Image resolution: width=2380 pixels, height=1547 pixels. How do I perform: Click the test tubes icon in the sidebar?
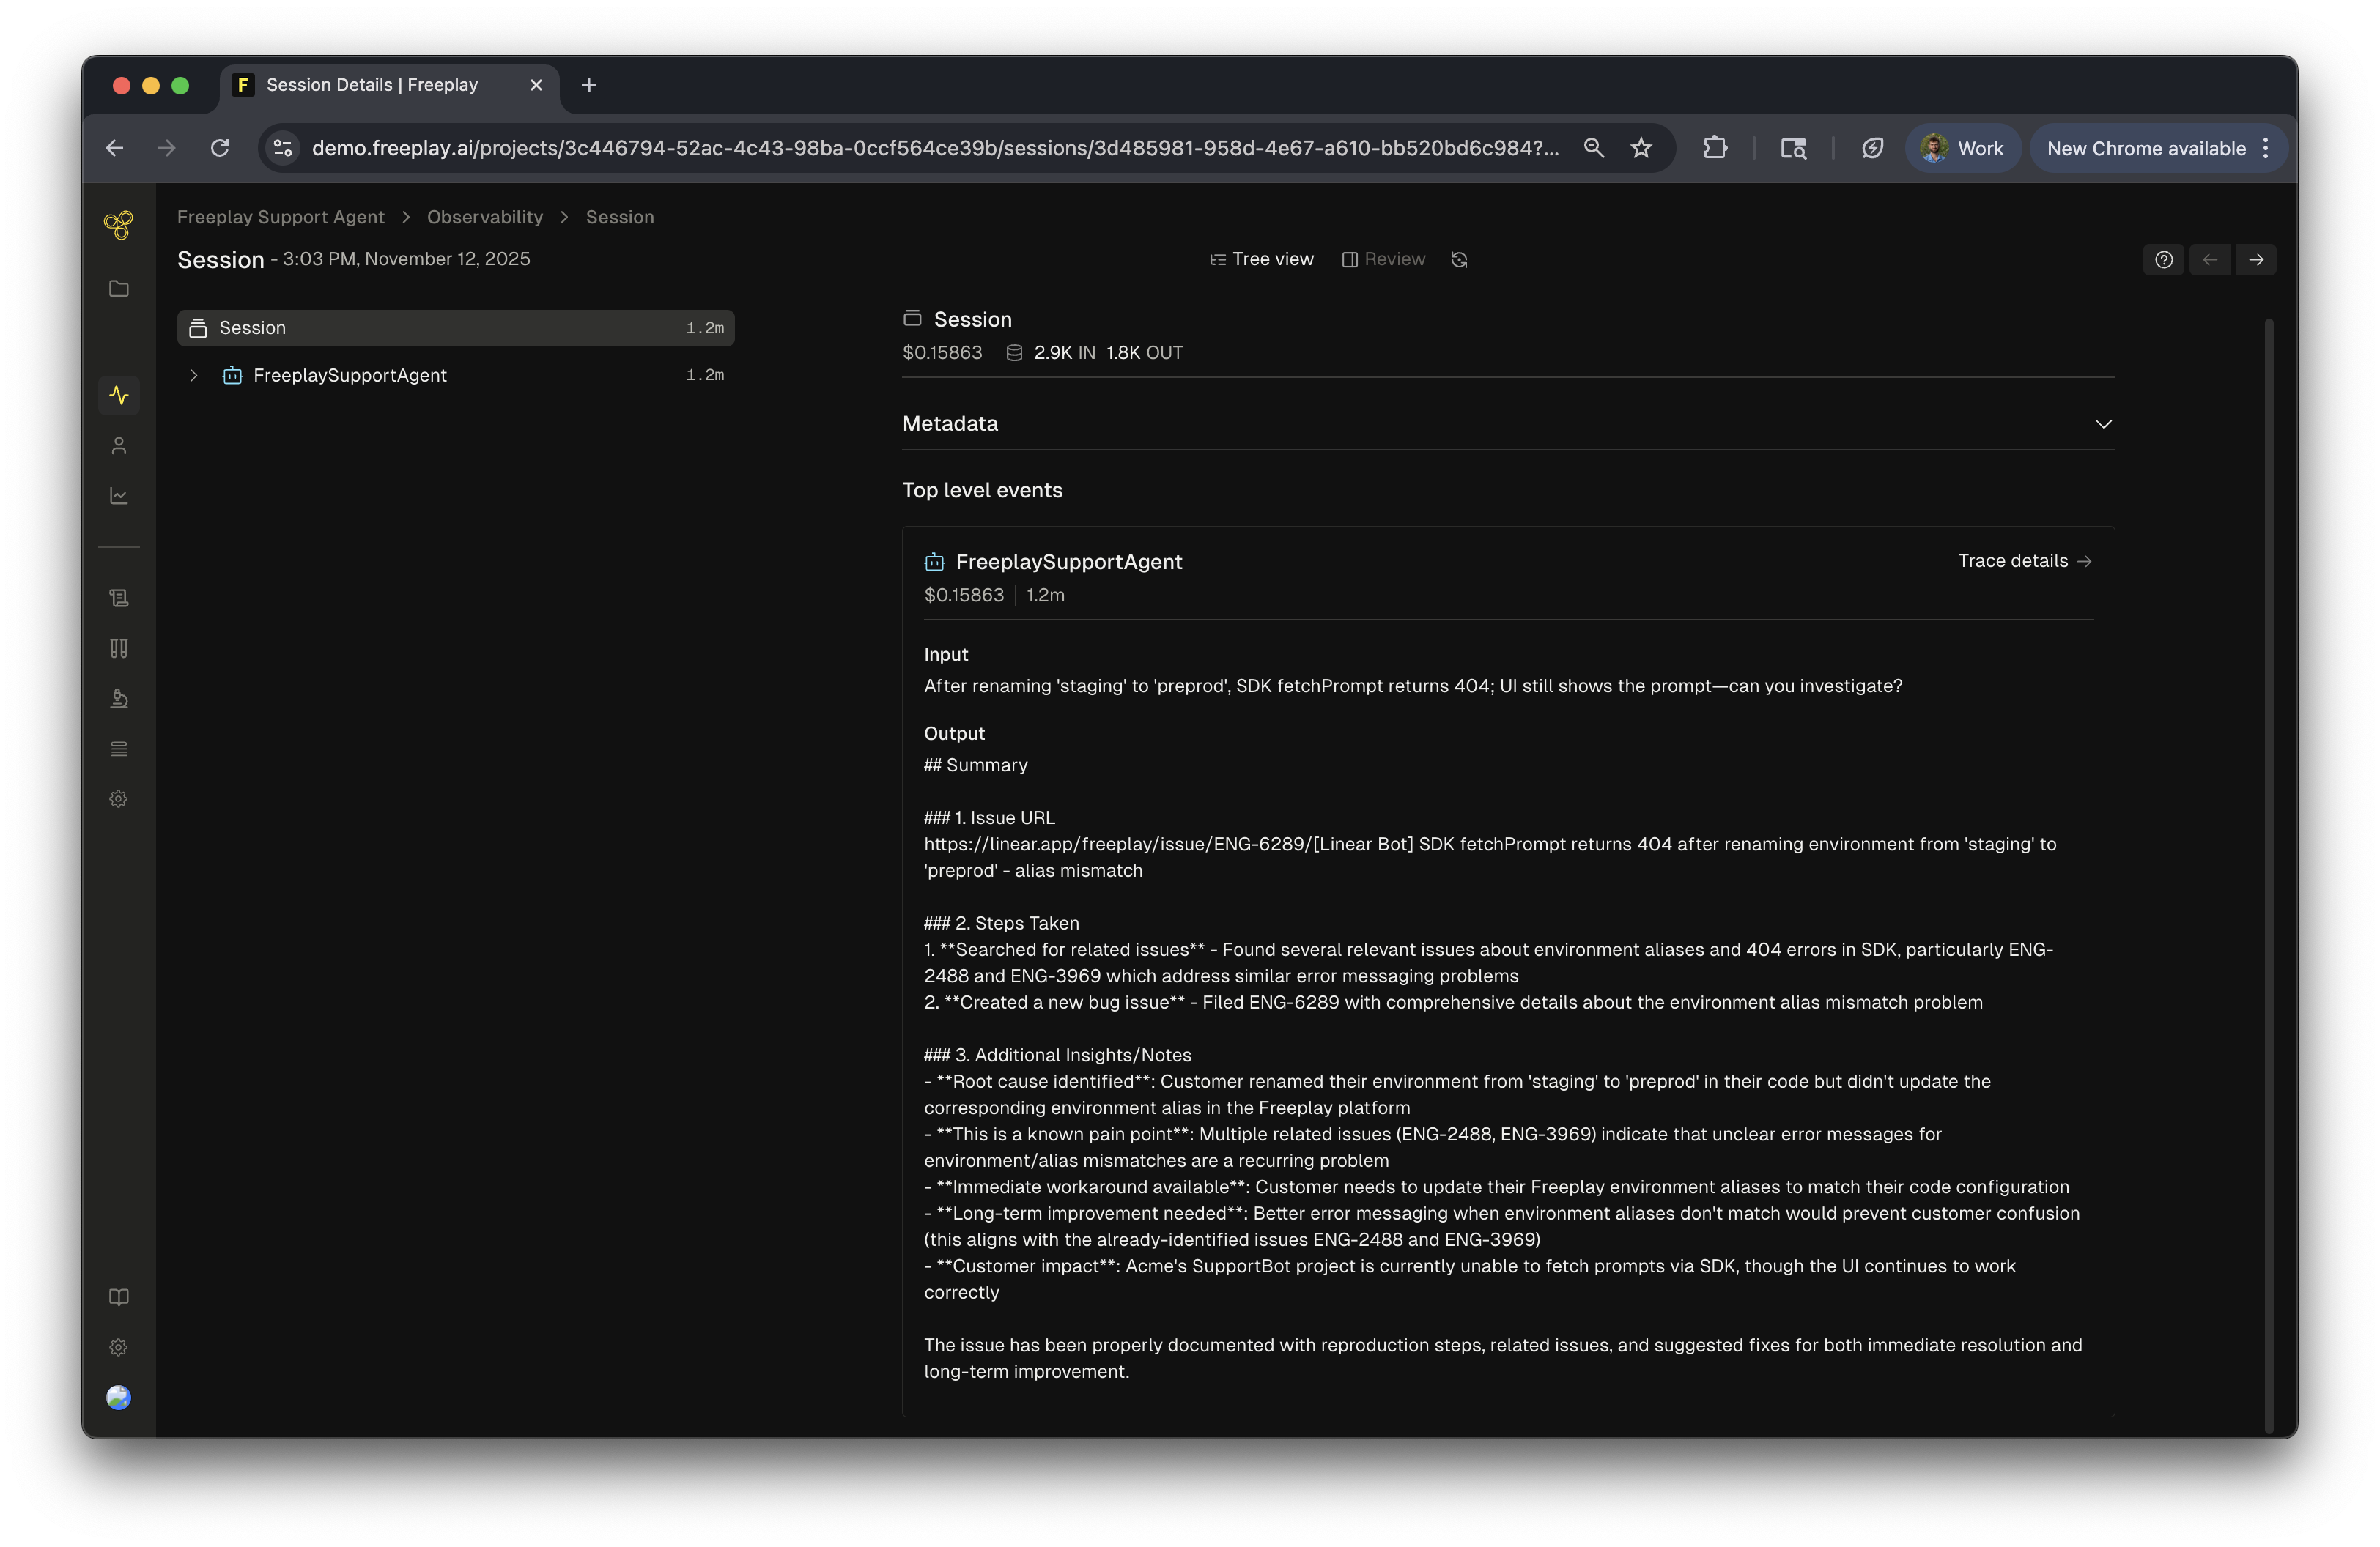tap(119, 648)
